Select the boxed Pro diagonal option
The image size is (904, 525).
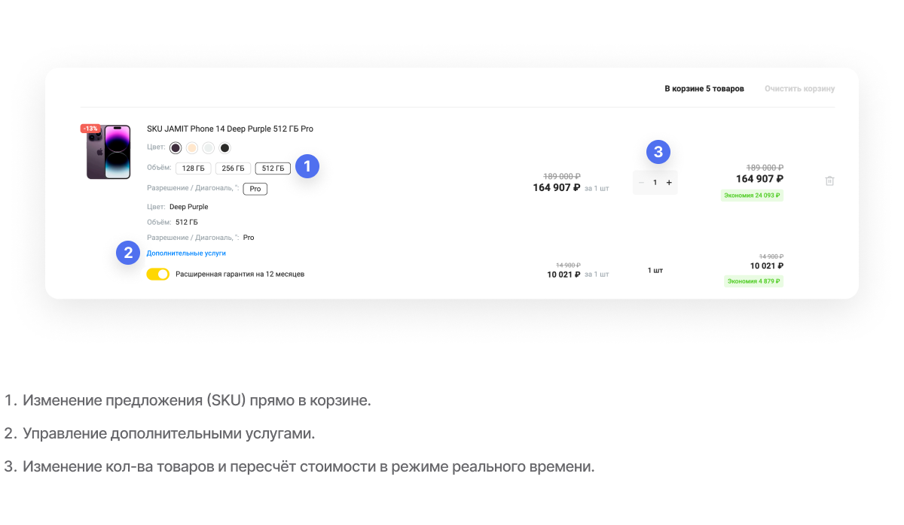coord(255,189)
